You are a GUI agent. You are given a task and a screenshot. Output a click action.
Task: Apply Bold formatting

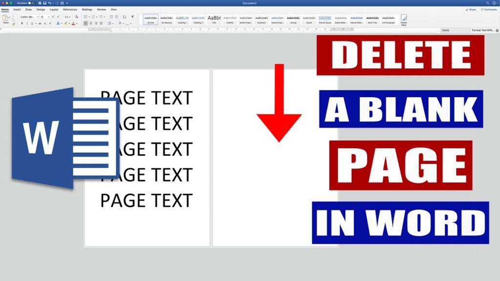[x=22, y=23]
